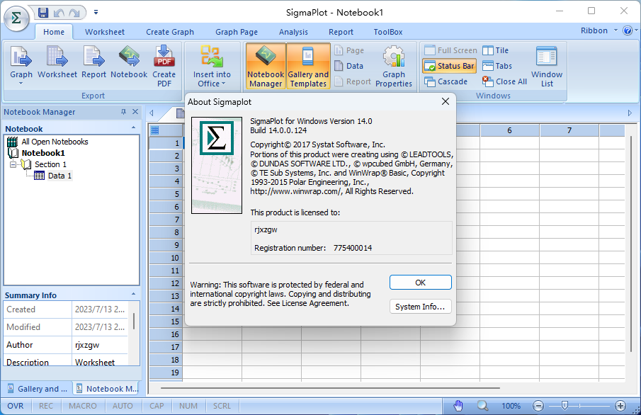Screen dimensions: 641x415
Task: Collapse the Notebook section header
Action: [133, 128]
